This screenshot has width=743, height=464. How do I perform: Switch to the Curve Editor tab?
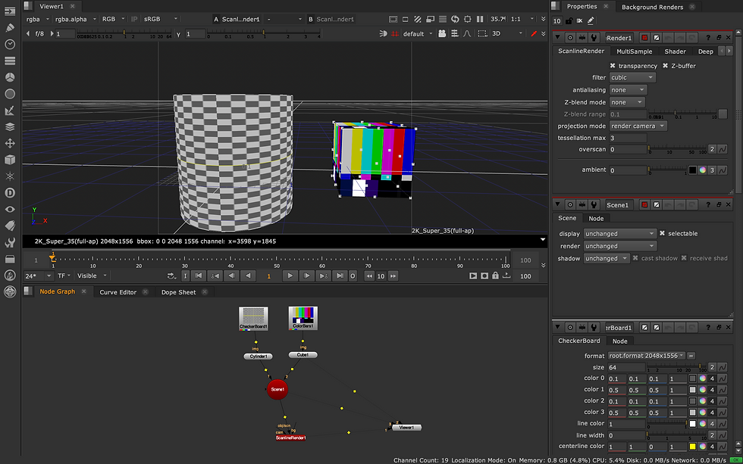tap(118, 292)
